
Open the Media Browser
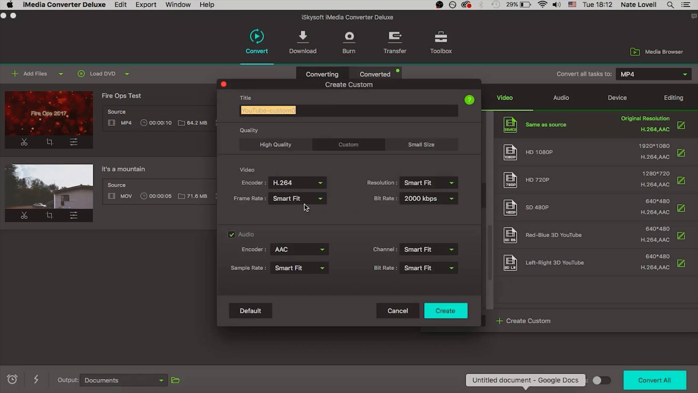pyautogui.click(x=657, y=52)
